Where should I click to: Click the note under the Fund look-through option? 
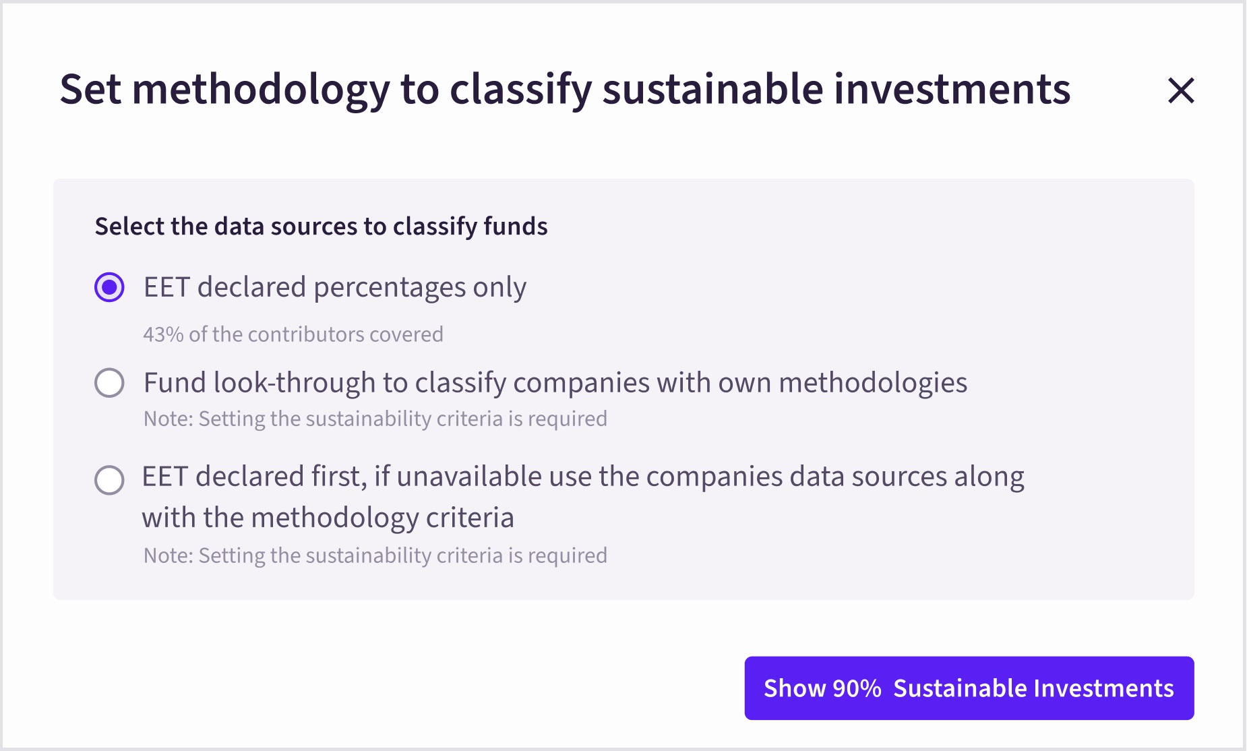tap(375, 419)
